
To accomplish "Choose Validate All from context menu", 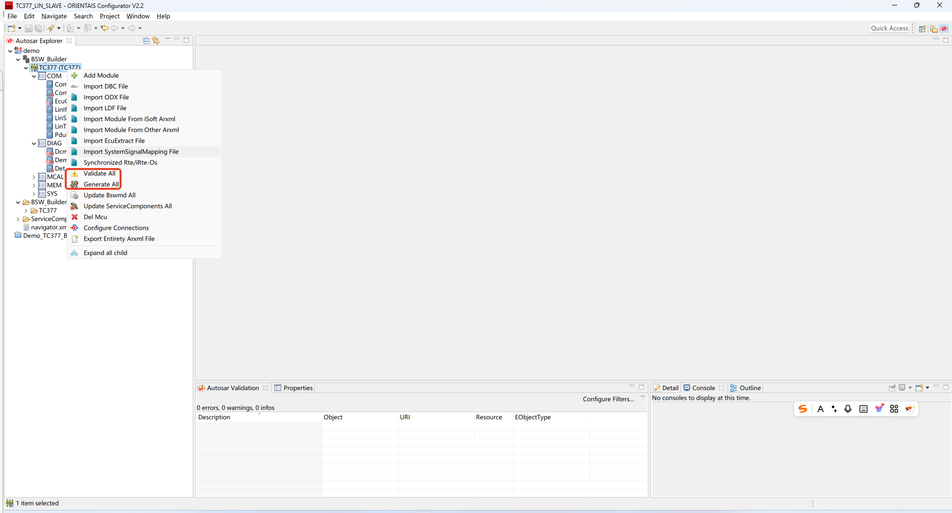I will pos(99,173).
